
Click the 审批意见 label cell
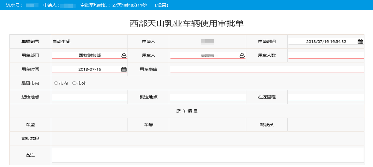[30, 139]
